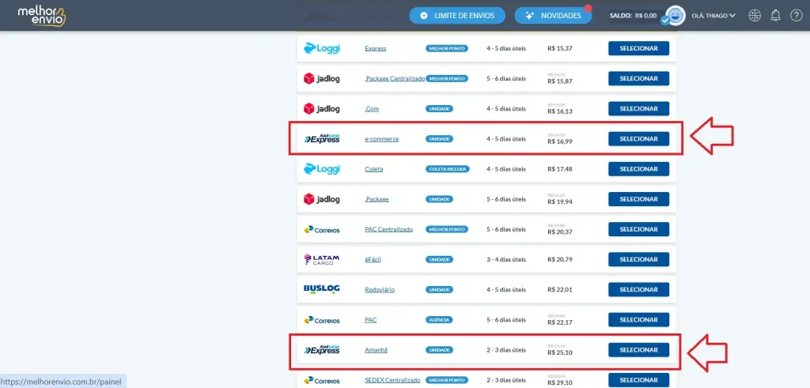810x388 pixels.
Task: Select the Jadlog .Package R$ 19,94 option
Action: (x=638, y=199)
